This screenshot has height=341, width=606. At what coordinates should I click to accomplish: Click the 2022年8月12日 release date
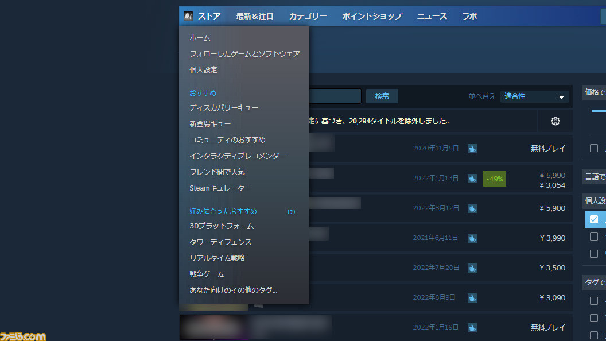pos(436,208)
